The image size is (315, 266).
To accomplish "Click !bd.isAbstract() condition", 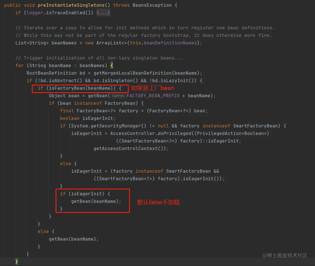I will (60, 81).
